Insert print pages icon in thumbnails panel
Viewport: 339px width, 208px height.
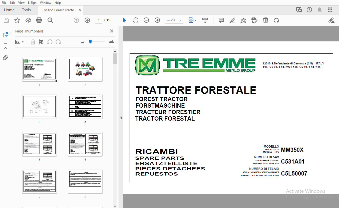41,42
